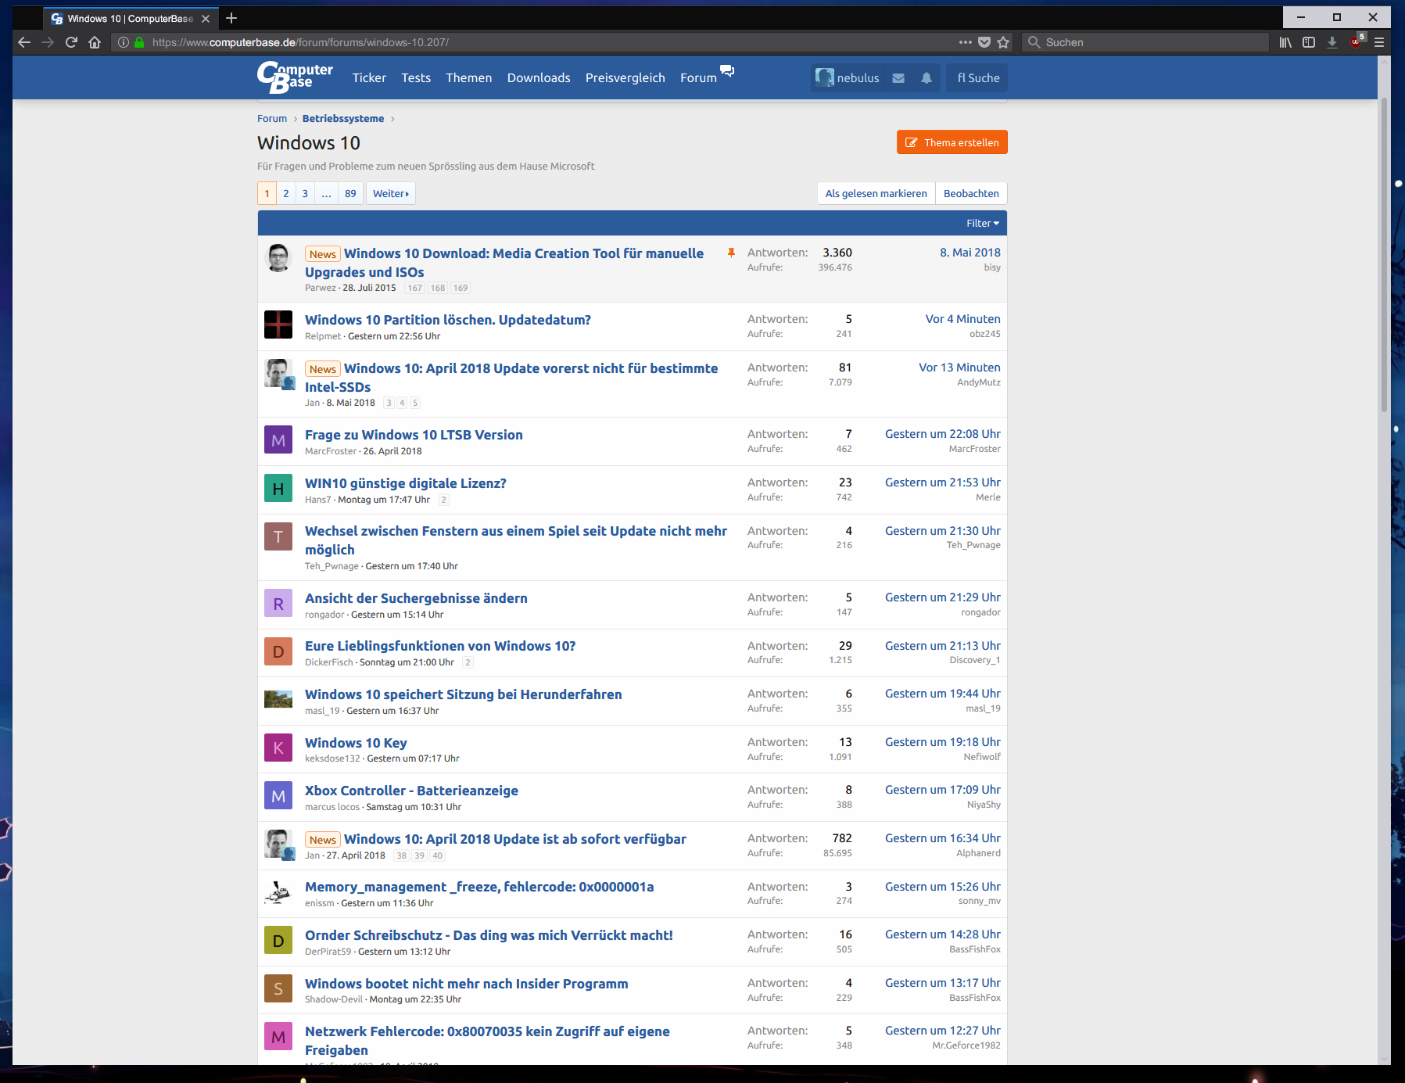Viewport: 1405px width, 1083px height.
Task: Open the Firefox hamburger menu
Action: 1379,42
